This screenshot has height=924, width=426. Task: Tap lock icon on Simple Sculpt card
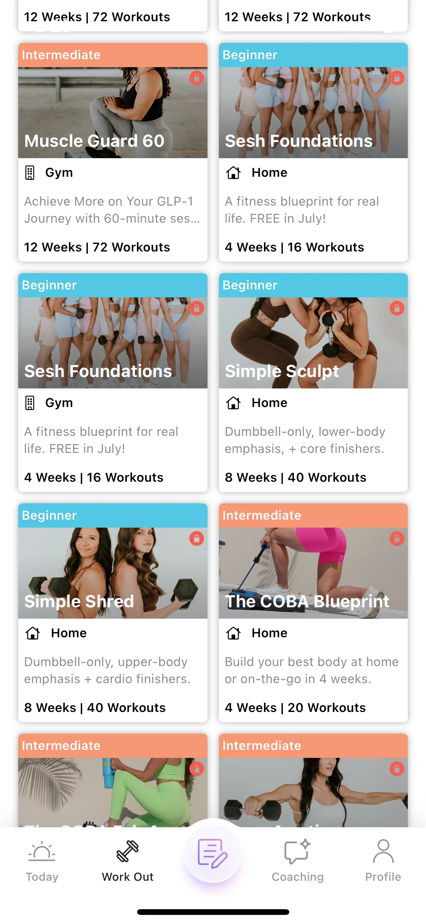[397, 308]
